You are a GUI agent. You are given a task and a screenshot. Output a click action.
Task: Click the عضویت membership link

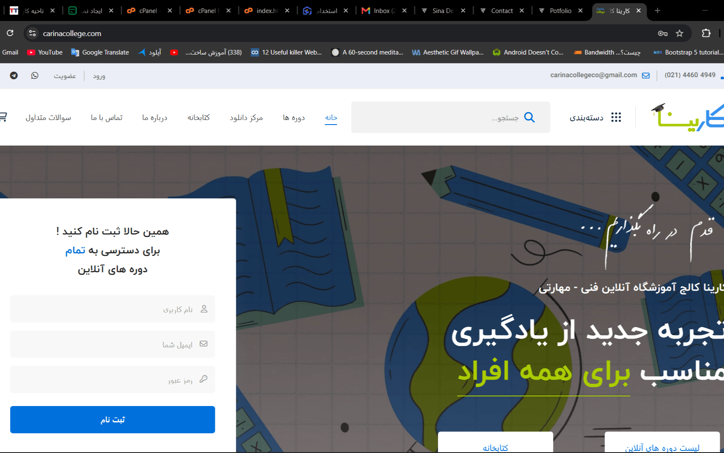tap(65, 76)
